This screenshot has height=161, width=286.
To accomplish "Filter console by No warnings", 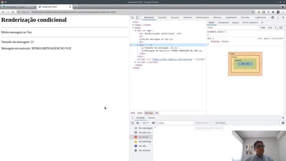I will pos(141,141).
